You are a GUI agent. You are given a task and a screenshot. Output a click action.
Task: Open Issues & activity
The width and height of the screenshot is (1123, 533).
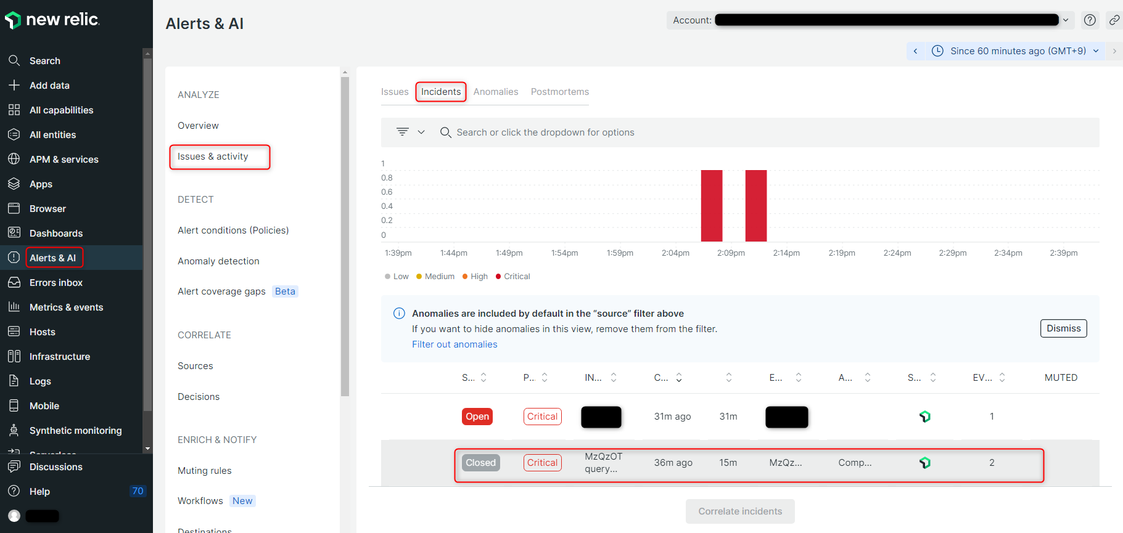point(213,157)
